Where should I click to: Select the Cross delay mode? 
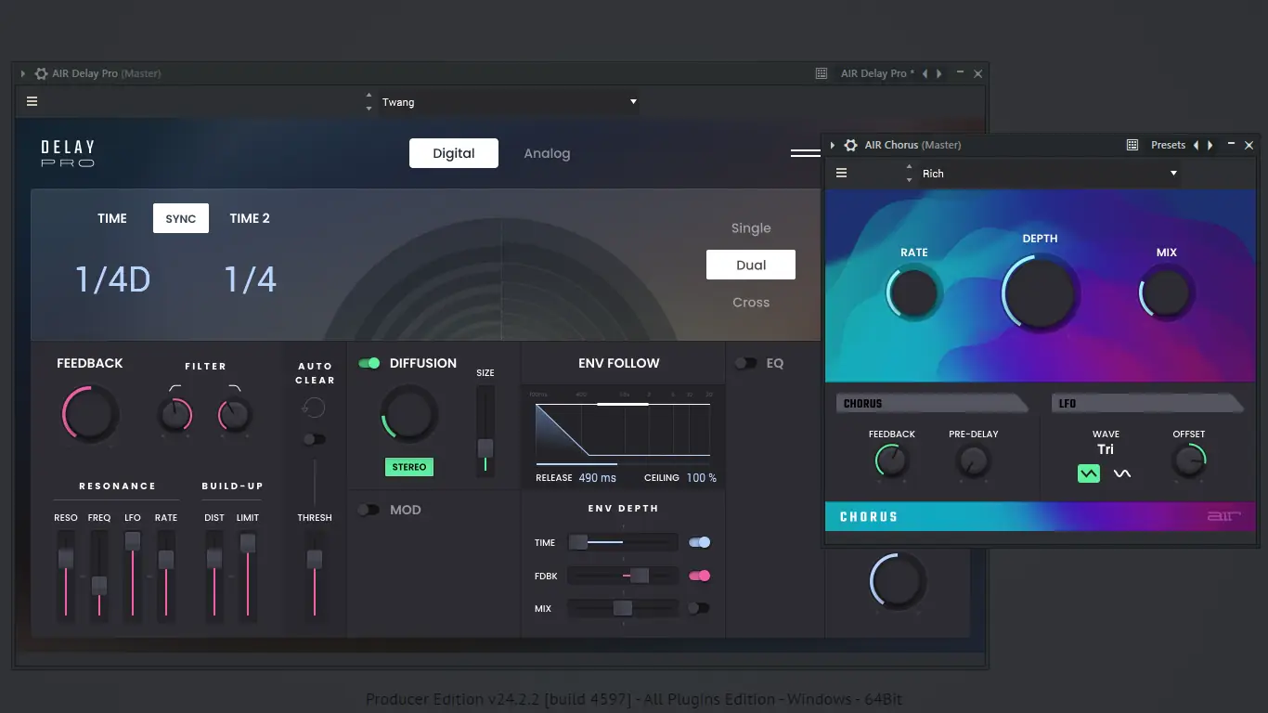[751, 302]
